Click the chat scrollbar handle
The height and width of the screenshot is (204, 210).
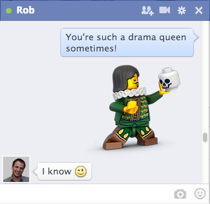click(205, 137)
